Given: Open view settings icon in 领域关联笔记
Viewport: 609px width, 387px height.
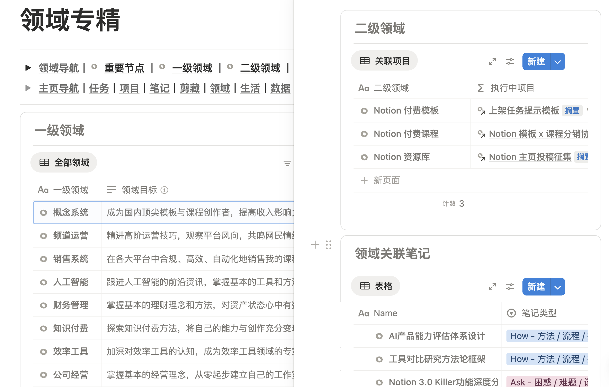Looking at the screenshot, I should [510, 287].
